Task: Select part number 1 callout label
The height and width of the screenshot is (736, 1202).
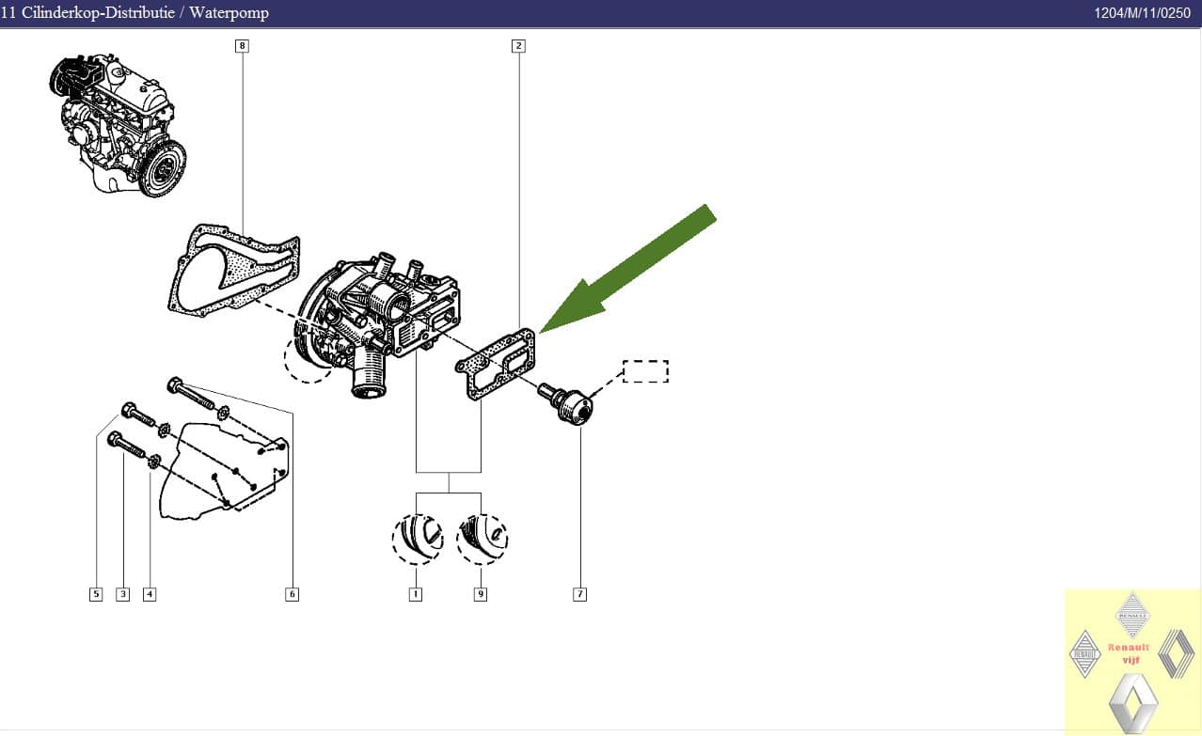Action: [415, 593]
